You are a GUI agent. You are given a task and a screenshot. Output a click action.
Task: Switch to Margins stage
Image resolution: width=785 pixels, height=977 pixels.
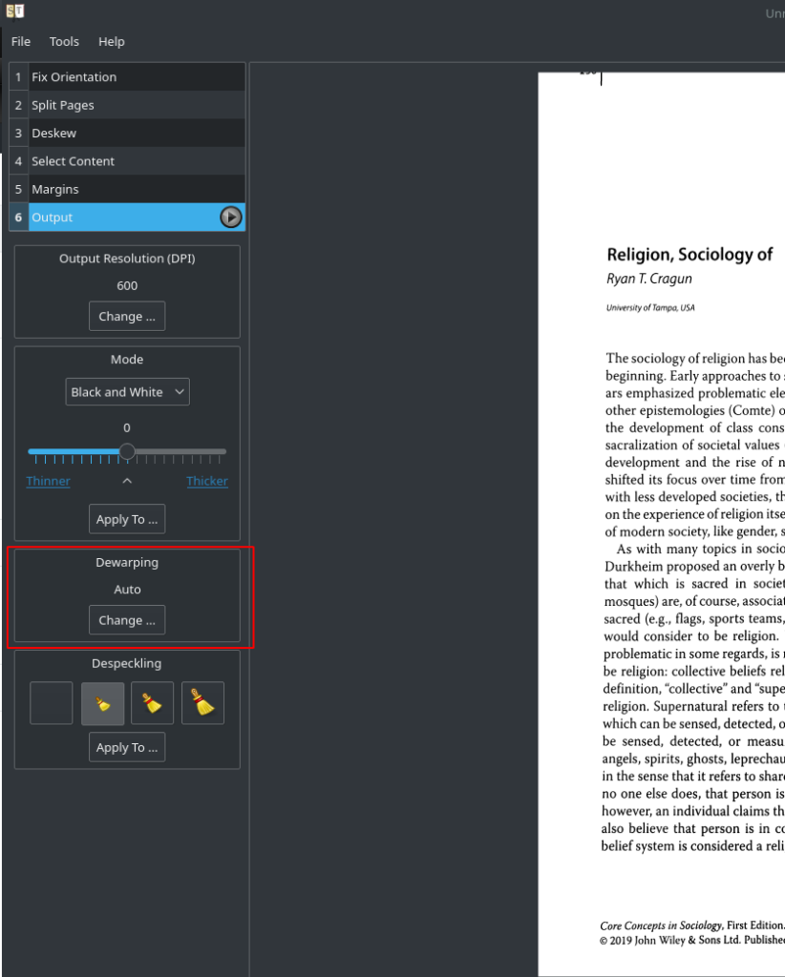[127, 189]
